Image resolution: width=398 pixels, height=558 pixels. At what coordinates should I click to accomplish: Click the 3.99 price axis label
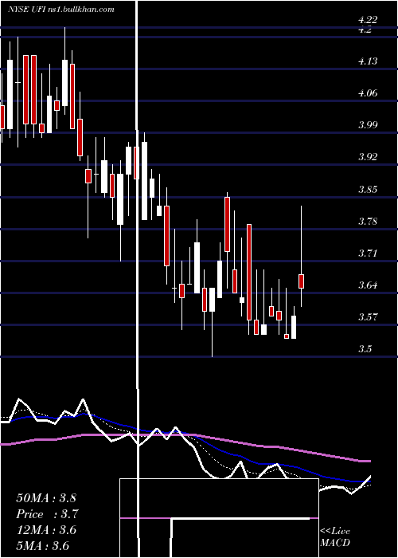[368, 125]
